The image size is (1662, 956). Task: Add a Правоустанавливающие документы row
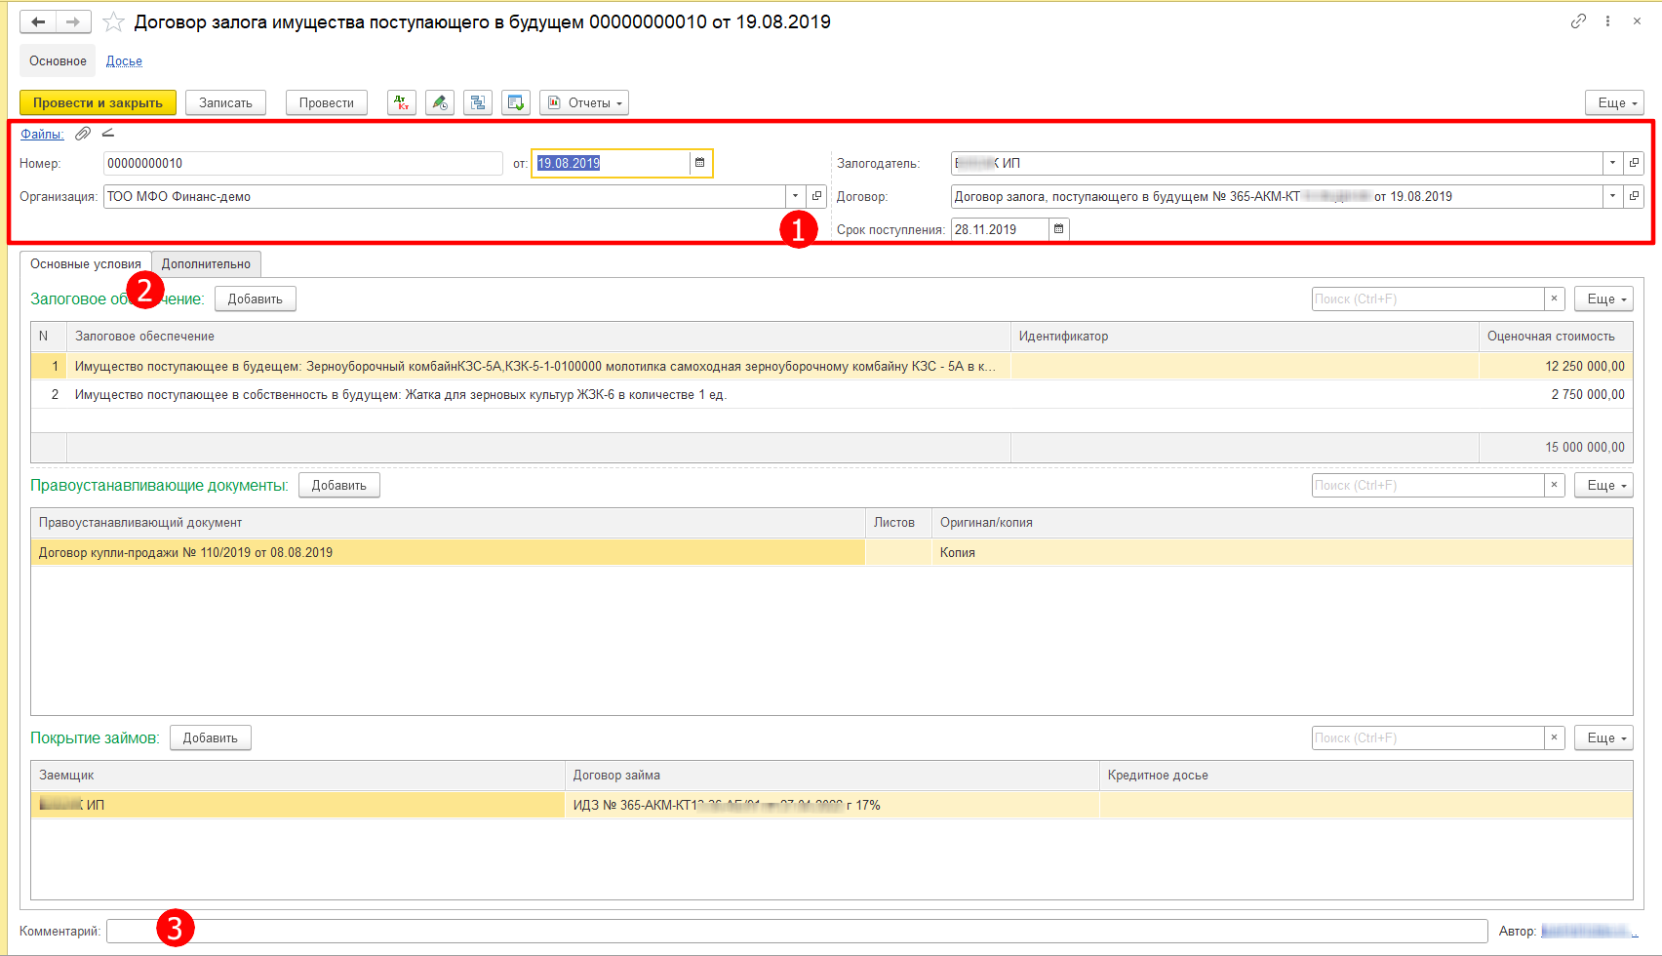[x=339, y=485]
